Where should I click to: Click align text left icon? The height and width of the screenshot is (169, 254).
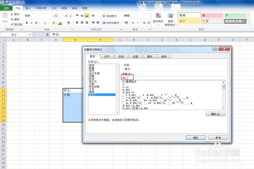pos(77,23)
